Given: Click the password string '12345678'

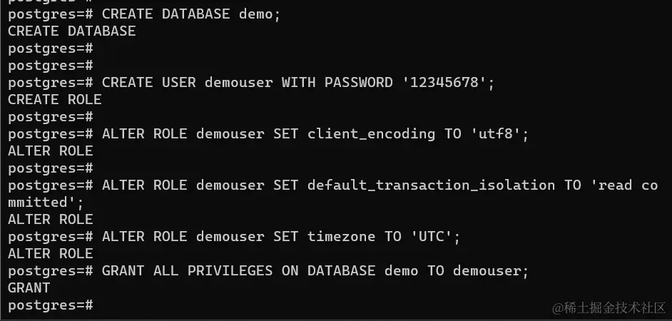Looking at the screenshot, I should [444, 82].
